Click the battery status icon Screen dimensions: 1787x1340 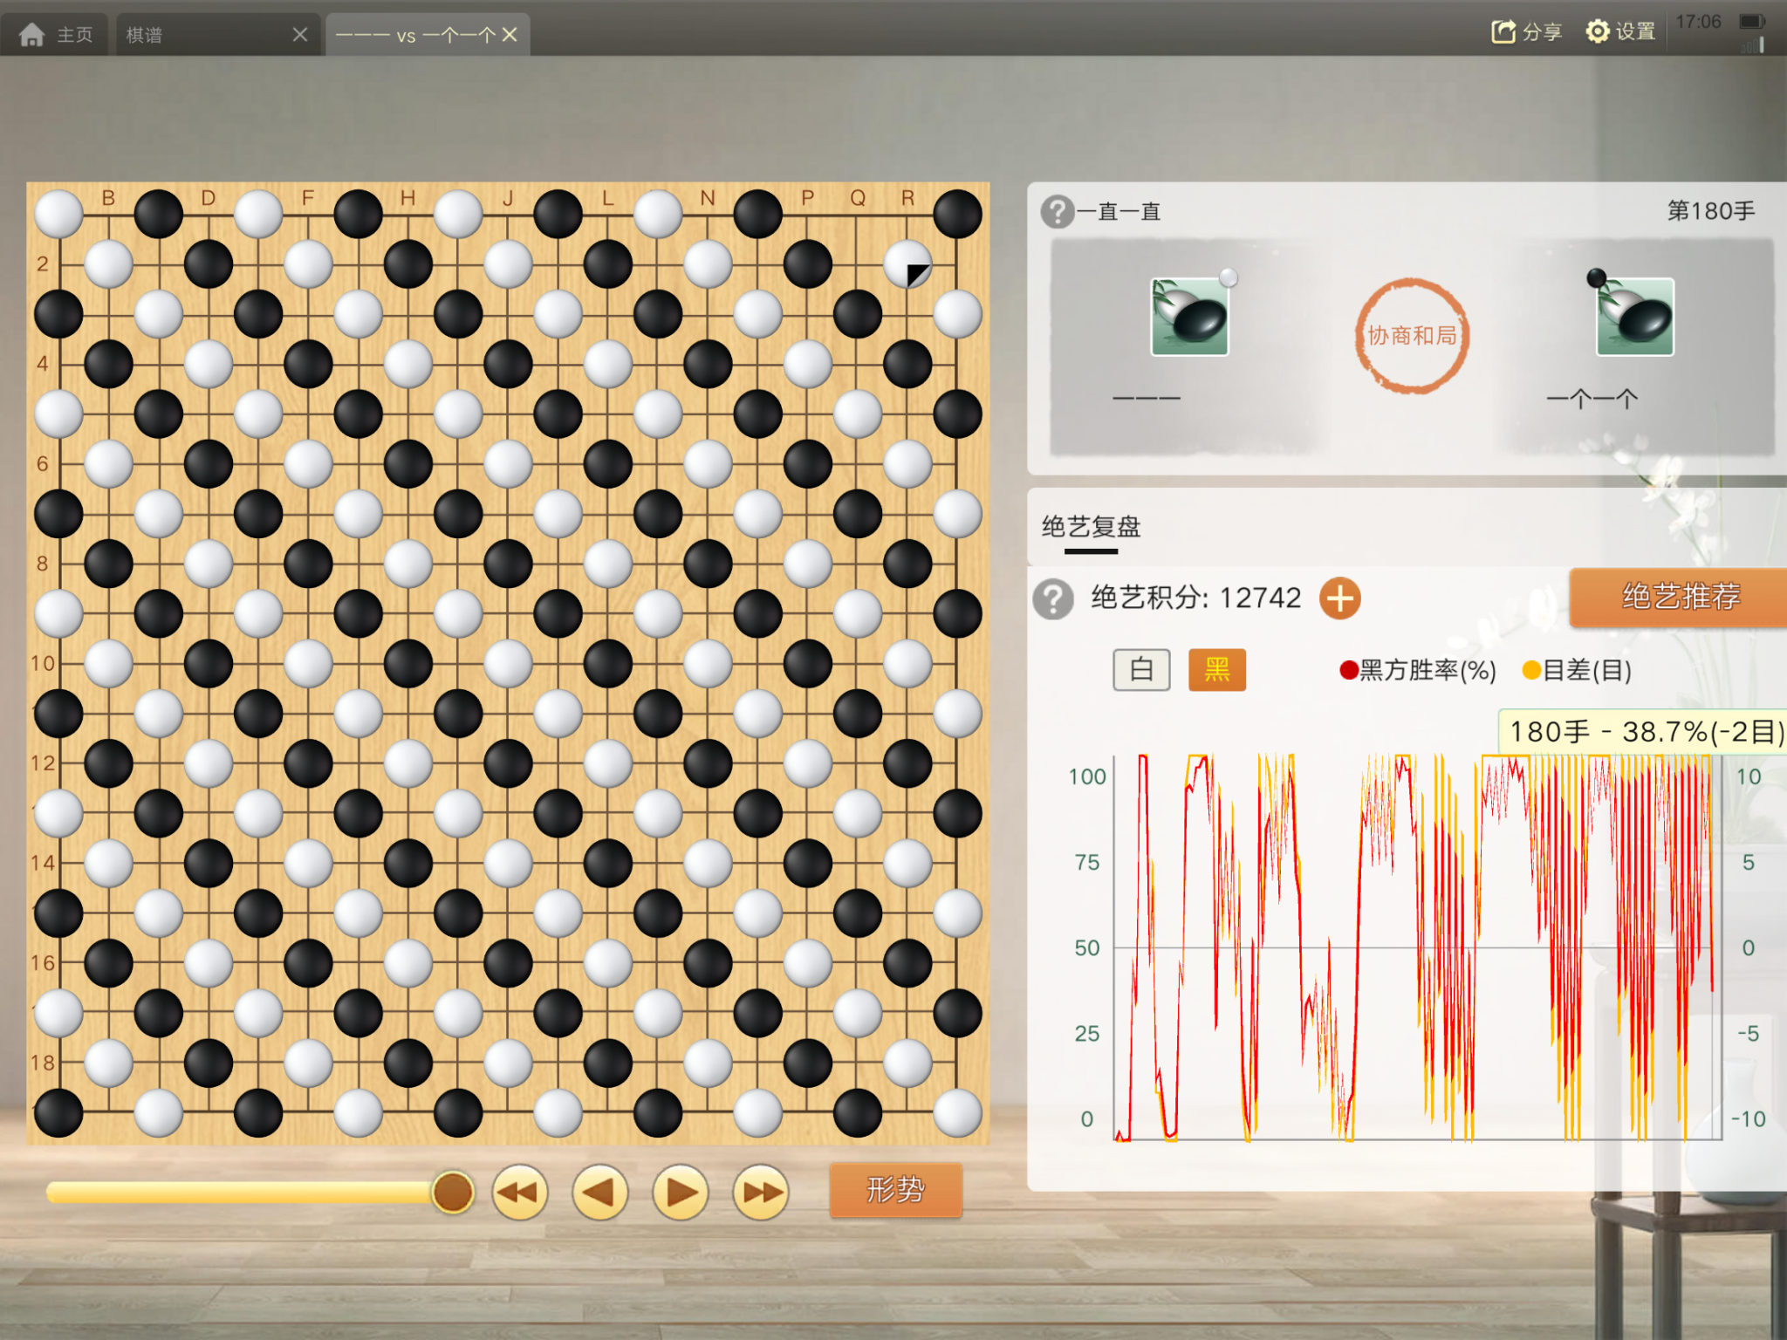1751,21
